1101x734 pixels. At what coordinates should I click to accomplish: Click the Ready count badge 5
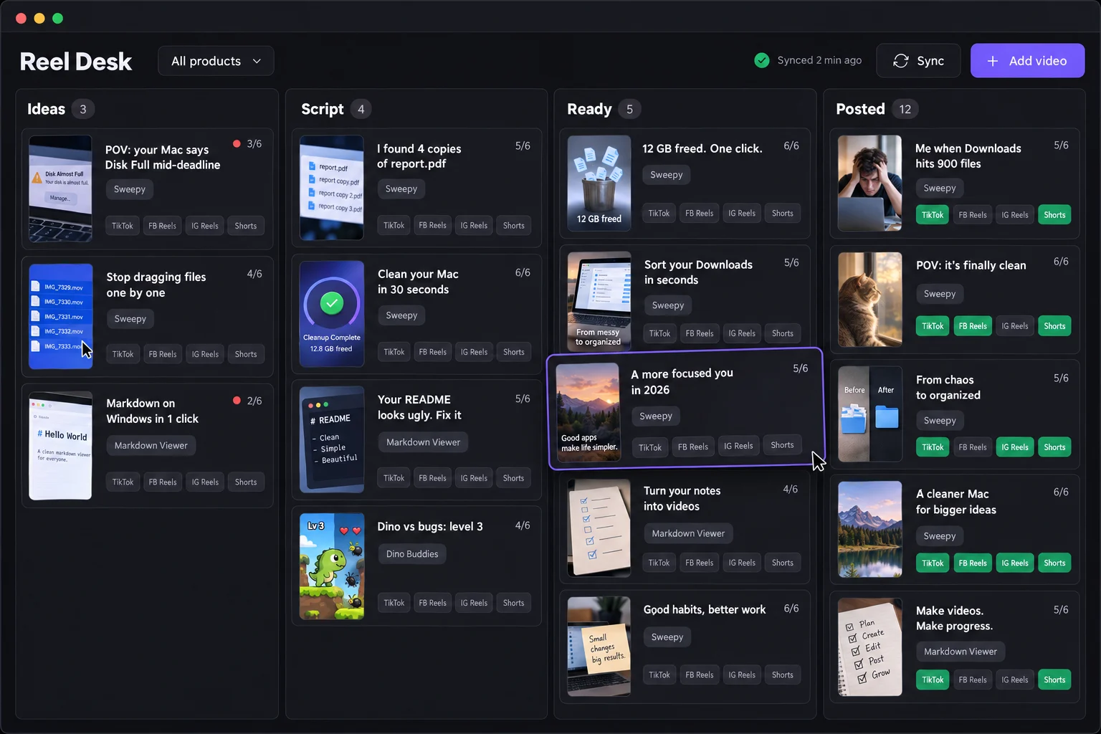point(629,109)
